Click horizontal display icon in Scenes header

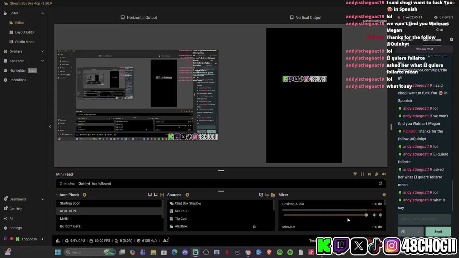coord(150,195)
